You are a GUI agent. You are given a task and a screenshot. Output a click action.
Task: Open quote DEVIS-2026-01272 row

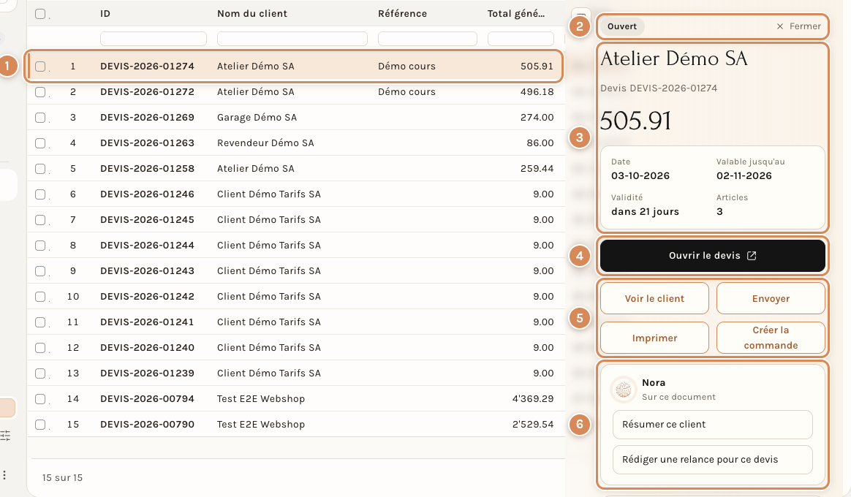click(296, 91)
